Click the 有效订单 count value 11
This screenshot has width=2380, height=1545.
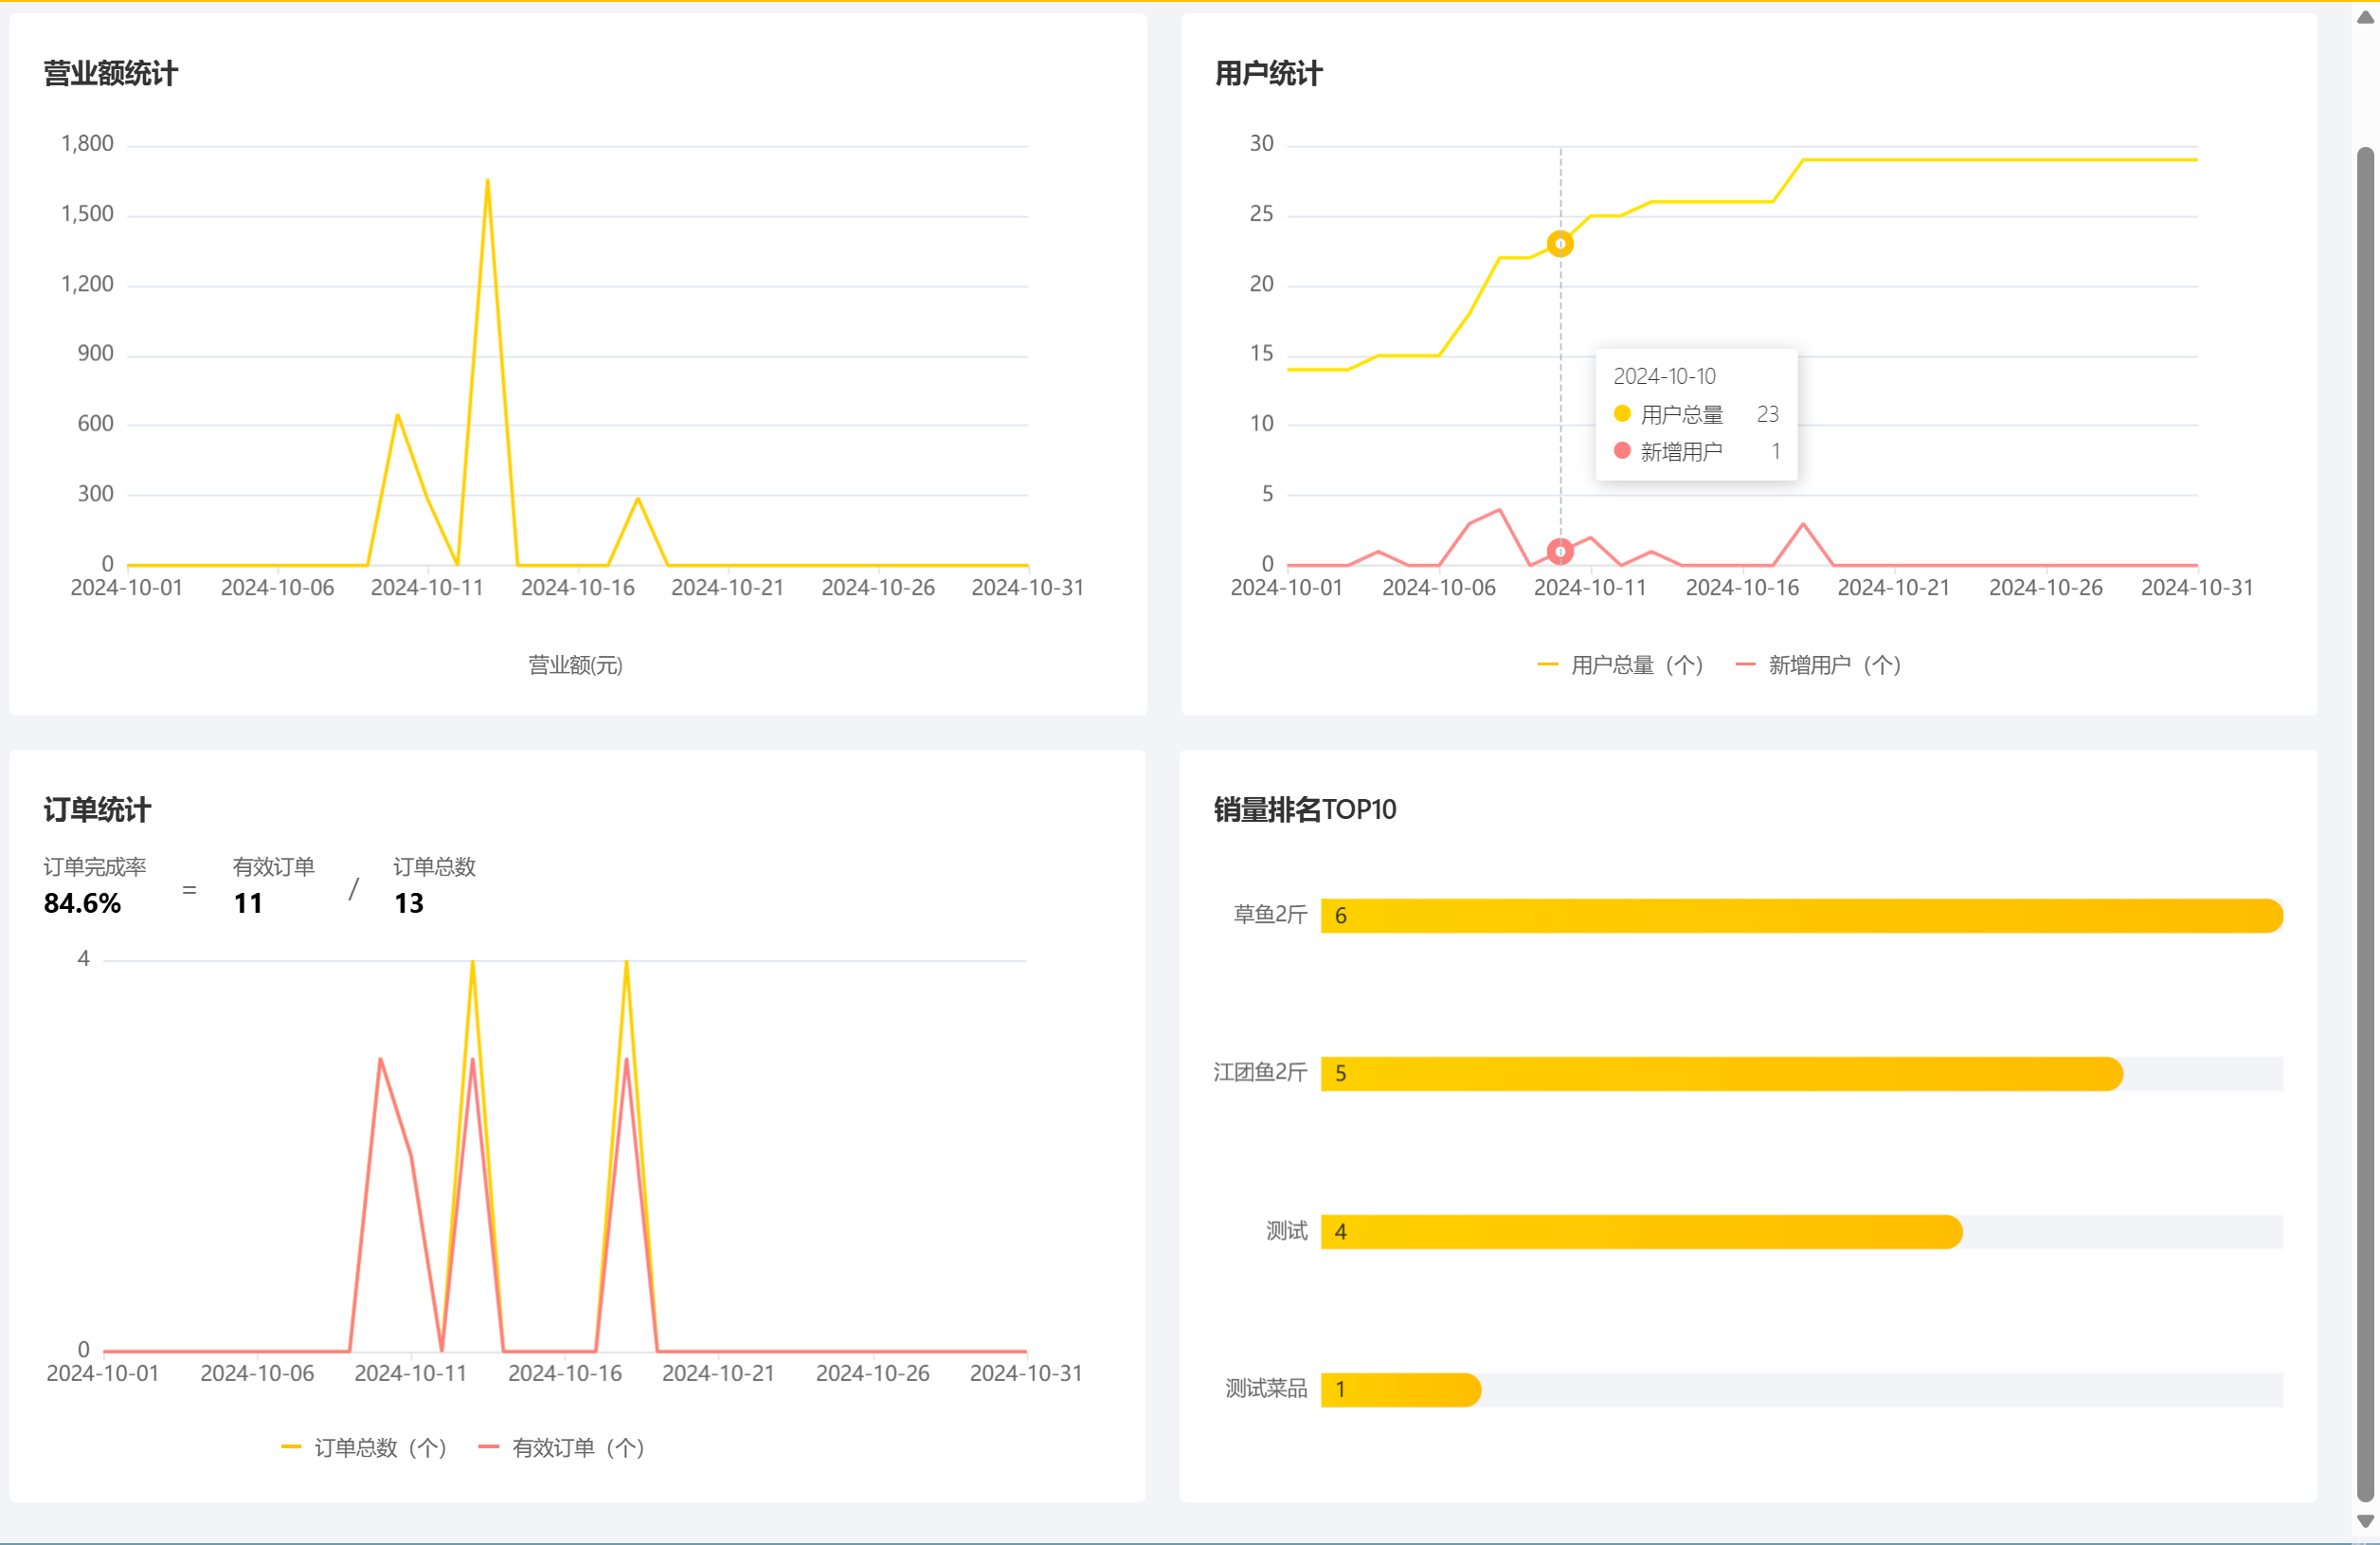(248, 902)
